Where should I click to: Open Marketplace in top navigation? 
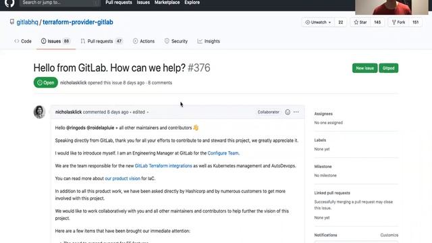[167, 3]
